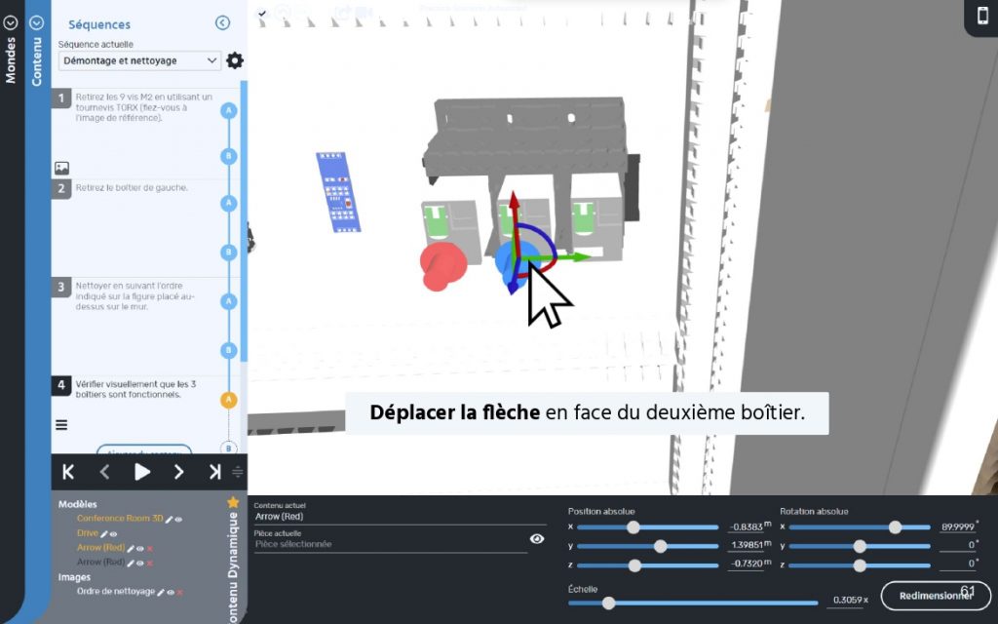Toggle visibility of Drive model

(x=113, y=533)
